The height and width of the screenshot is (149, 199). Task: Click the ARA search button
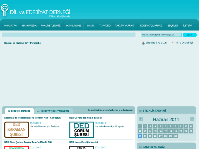pos(190,35)
